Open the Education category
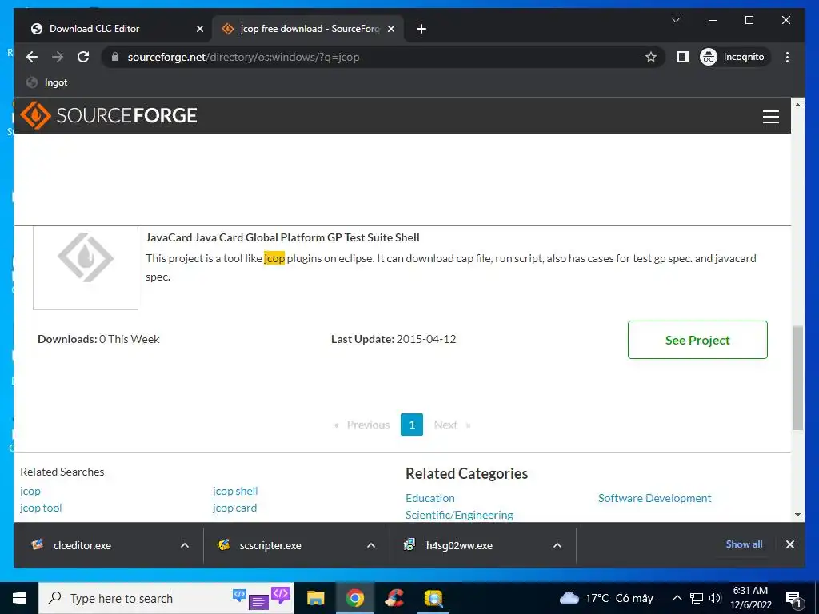Screen dimensions: 819x614 tap(430, 498)
